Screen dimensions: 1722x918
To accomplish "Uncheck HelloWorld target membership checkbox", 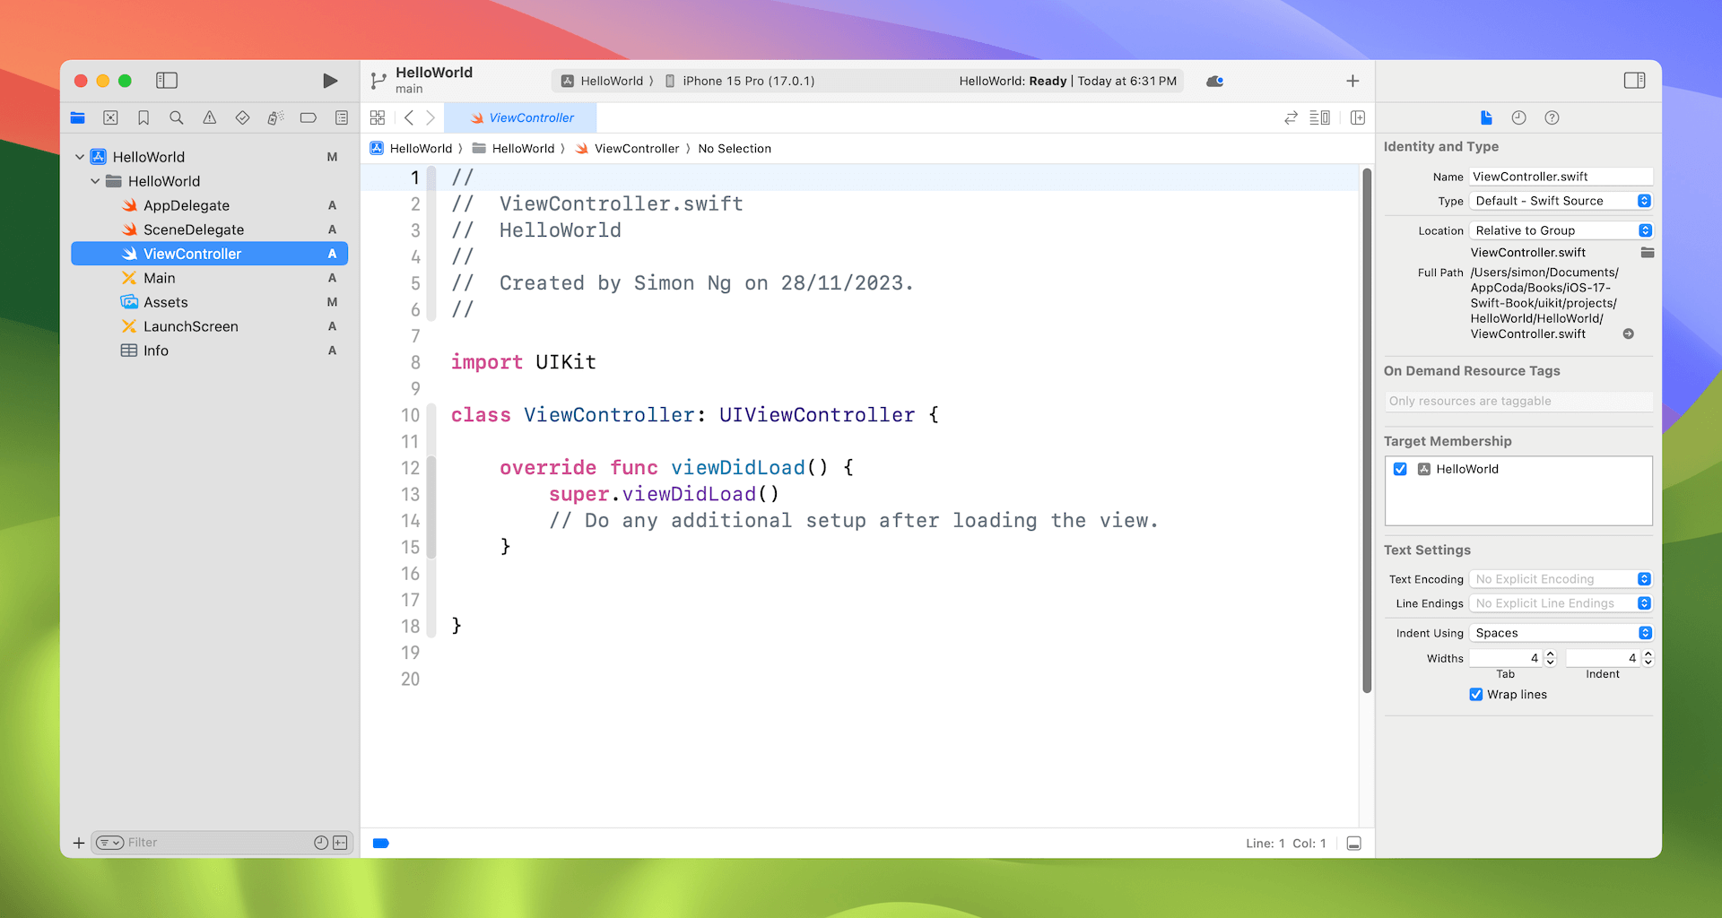I will click(1400, 469).
